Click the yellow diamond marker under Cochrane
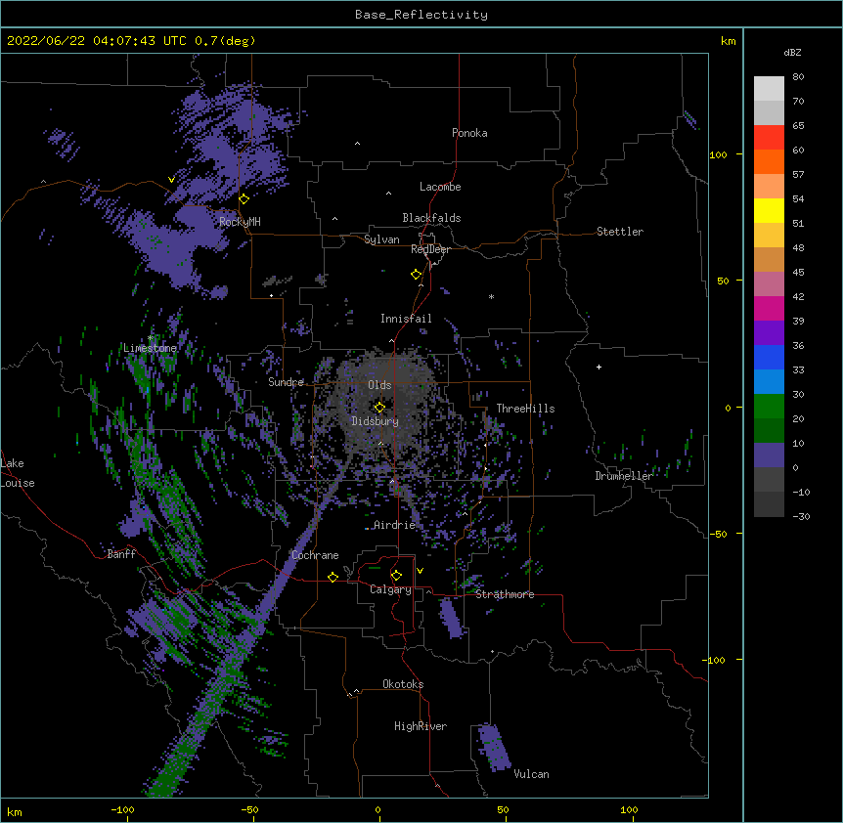 333,577
